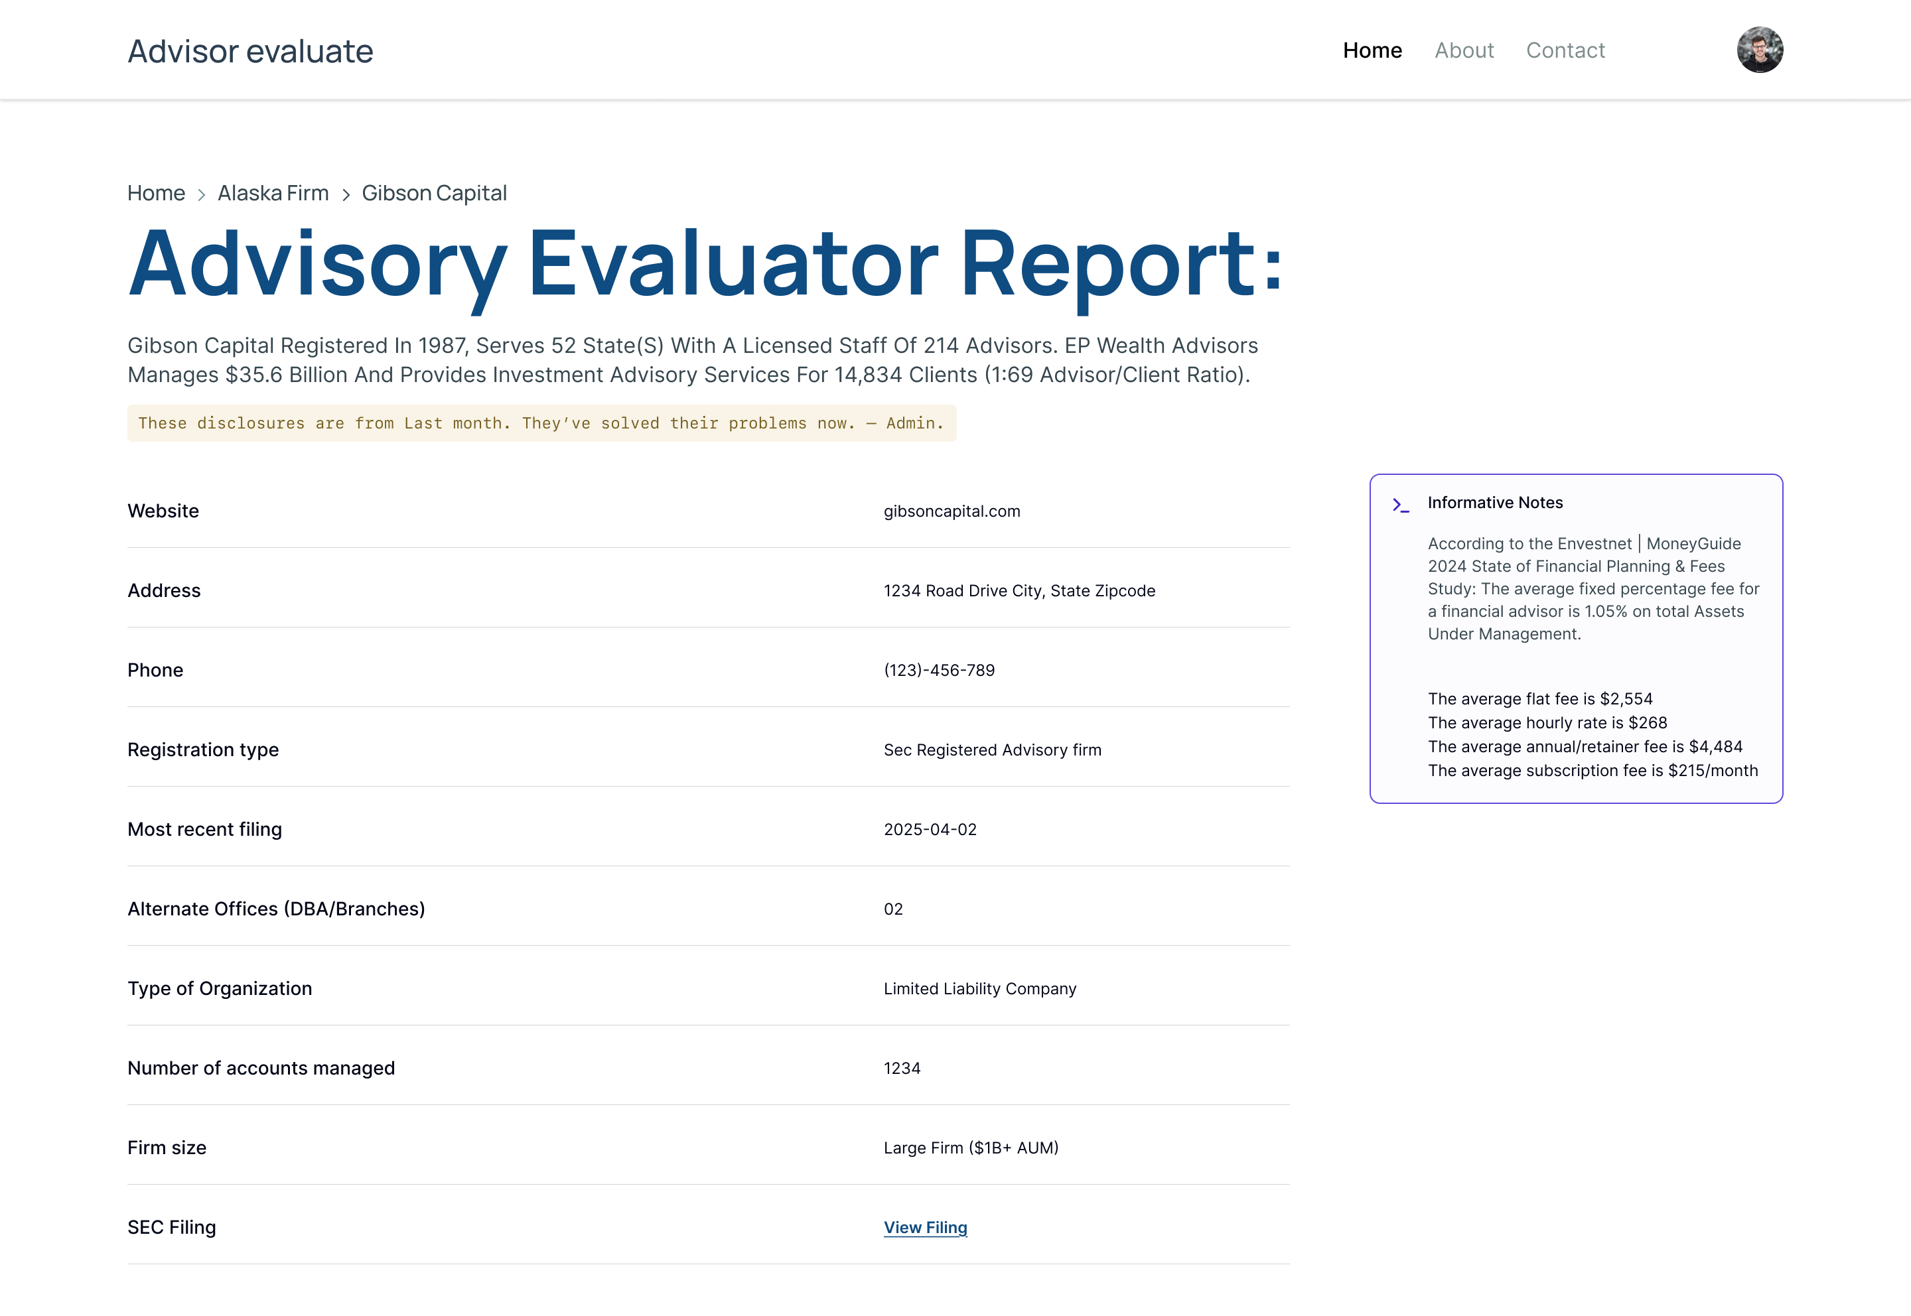The image size is (1911, 1316).
Task: Select Gibson Capital in the breadcrumb trail
Action: pos(435,193)
